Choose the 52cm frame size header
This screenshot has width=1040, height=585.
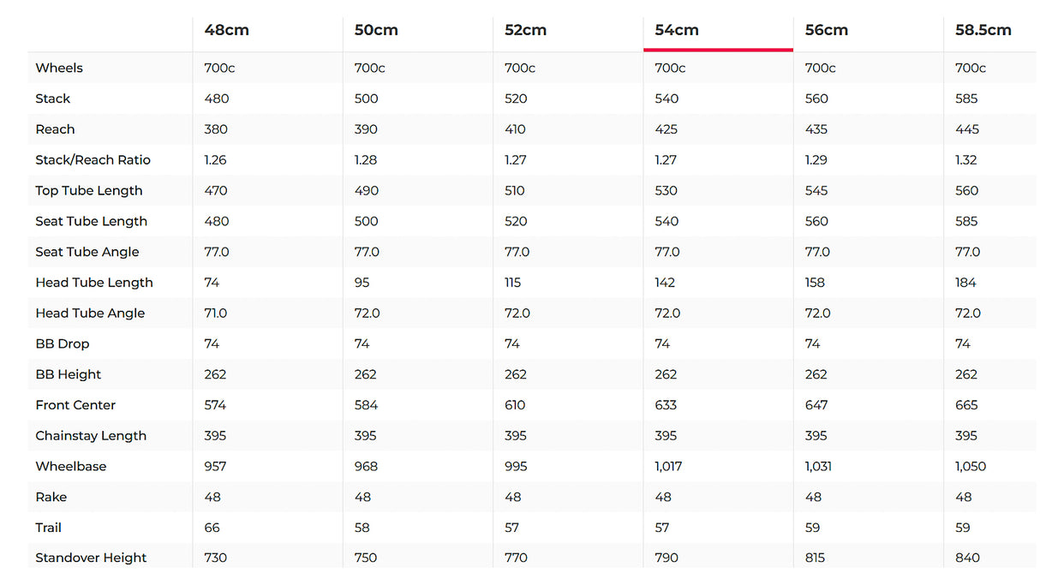(x=525, y=30)
